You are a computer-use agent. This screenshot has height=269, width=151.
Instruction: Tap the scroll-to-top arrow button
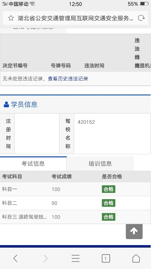coord(134,231)
